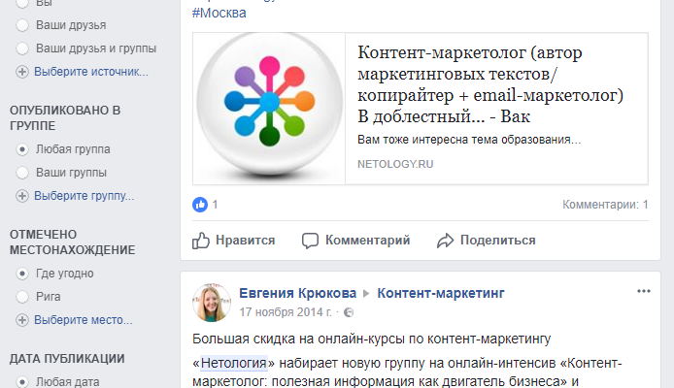Choose Рига as location filter
674x388 pixels.
[x=39, y=297]
